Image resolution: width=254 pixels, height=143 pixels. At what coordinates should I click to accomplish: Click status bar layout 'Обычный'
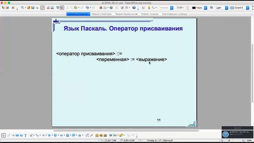[167, 141]
